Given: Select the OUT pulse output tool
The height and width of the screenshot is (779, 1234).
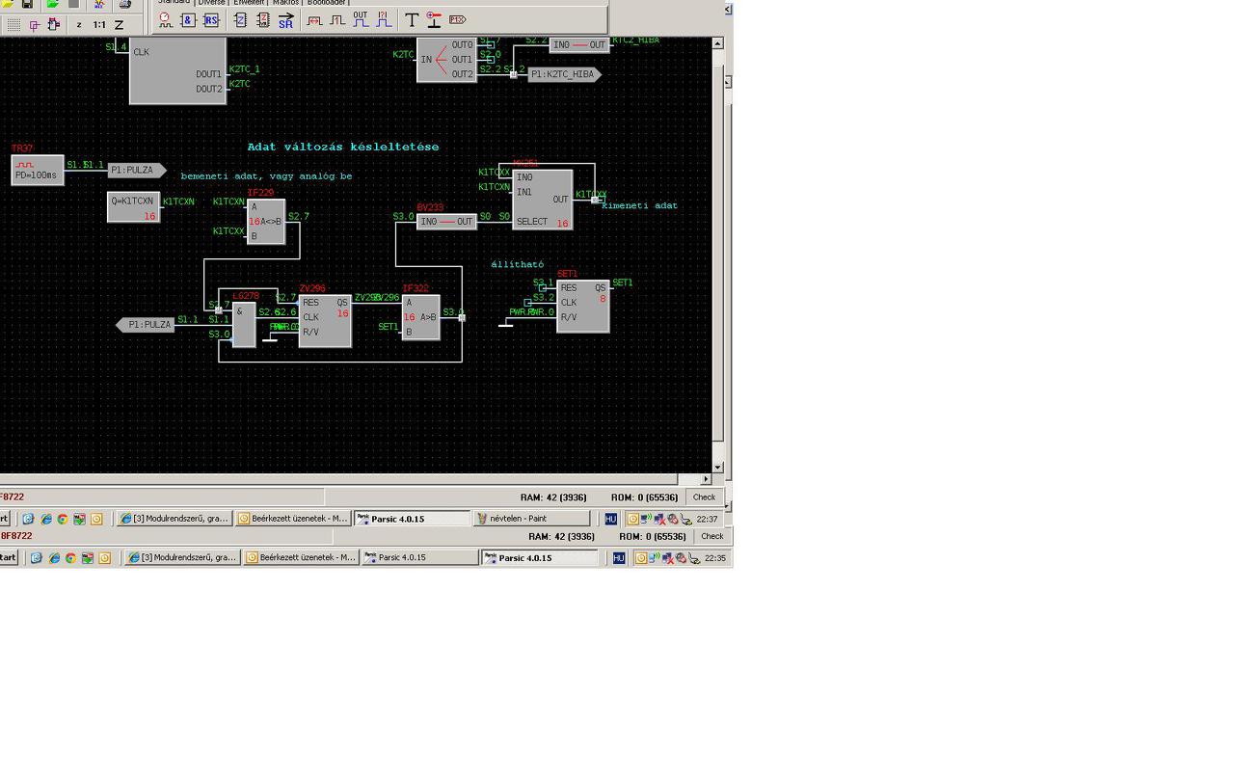Looking at the screenshot, I should 361,20.
